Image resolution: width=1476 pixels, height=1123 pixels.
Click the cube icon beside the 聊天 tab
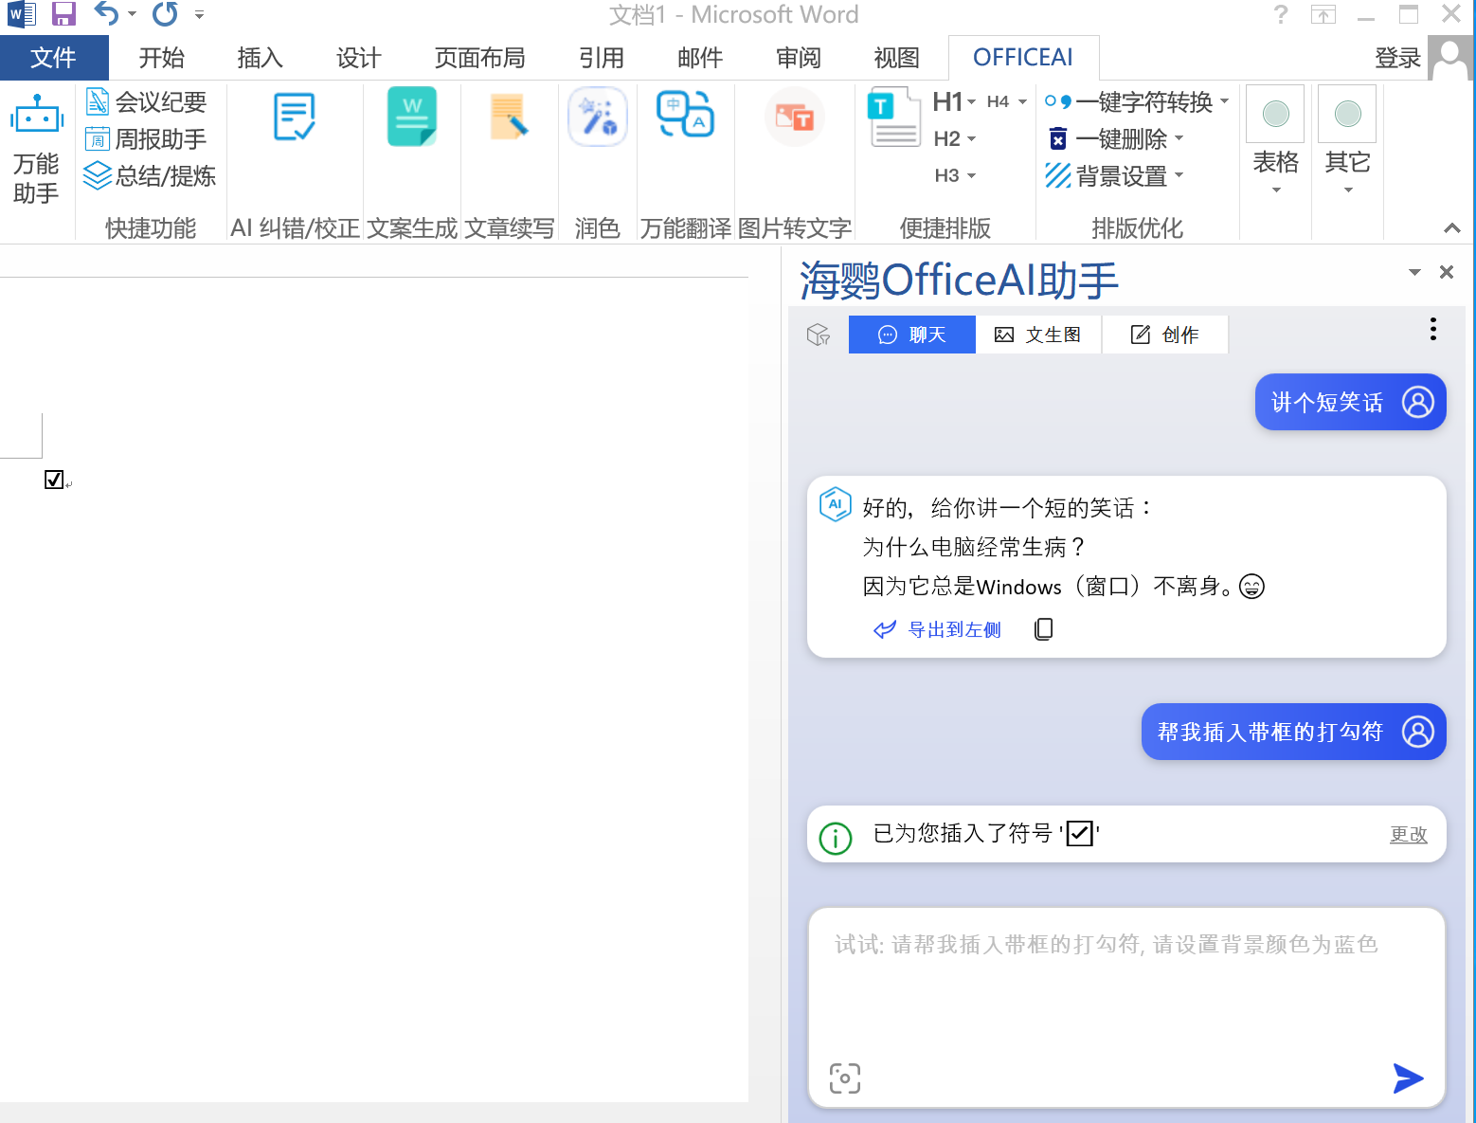819,335
